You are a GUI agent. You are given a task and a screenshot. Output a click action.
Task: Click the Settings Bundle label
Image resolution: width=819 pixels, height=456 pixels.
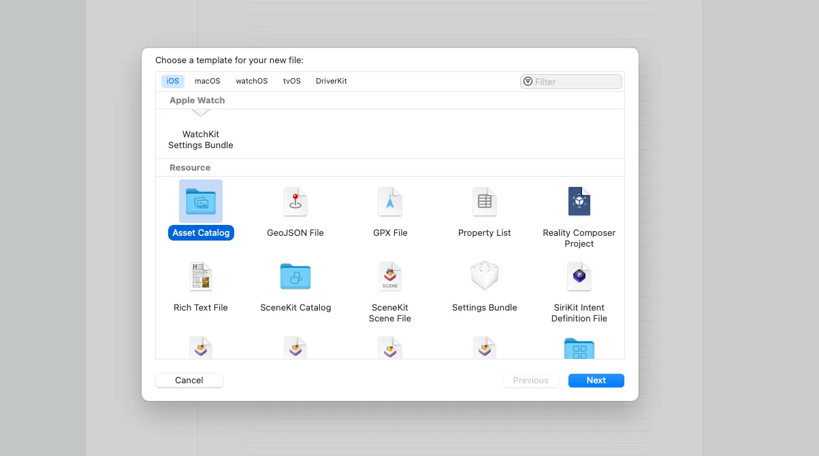tap(485, 307)
